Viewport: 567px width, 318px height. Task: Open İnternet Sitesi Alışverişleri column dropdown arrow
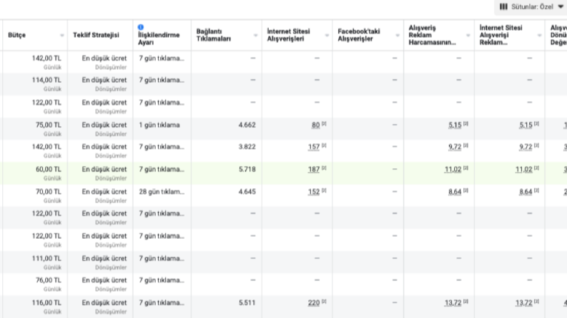(327, 36)
